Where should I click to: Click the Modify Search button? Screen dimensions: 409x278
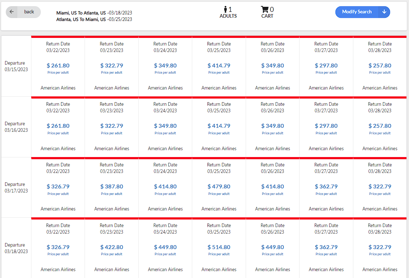pos(357,12)
